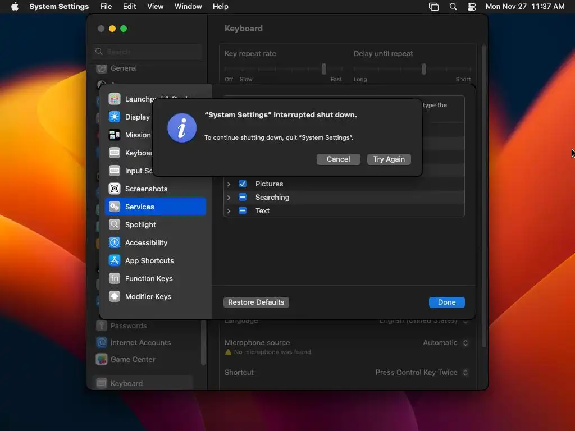Open the System Settings app menu
The width and height of the screenshot is (575, 431).
tap(59, 7)
